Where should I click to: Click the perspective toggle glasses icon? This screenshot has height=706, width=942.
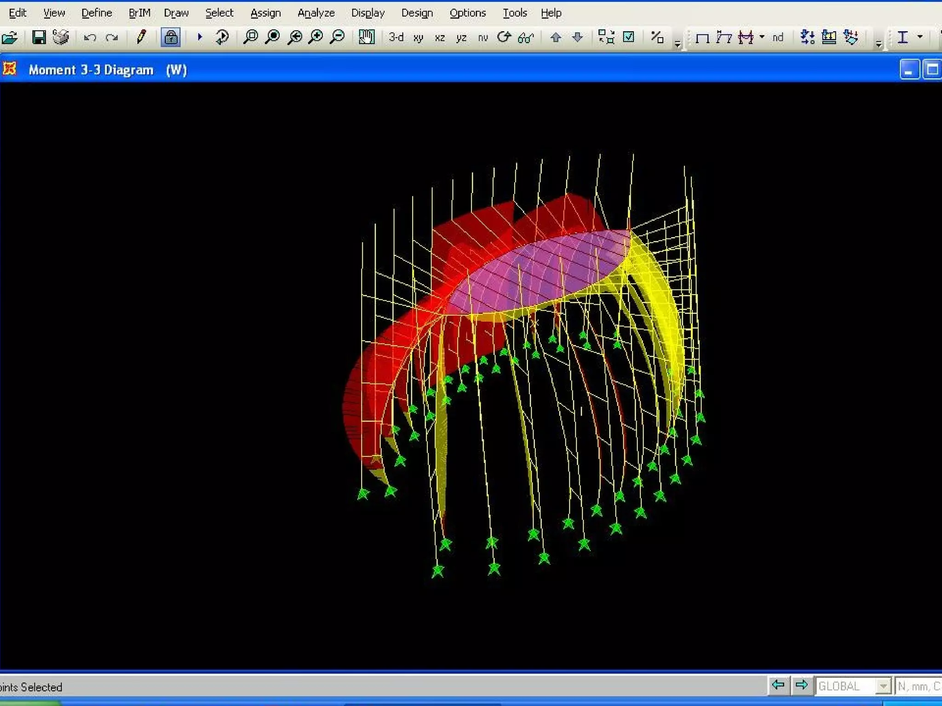(526, 38)
